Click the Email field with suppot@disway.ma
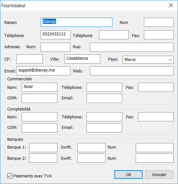 click(x=43, y=71)
